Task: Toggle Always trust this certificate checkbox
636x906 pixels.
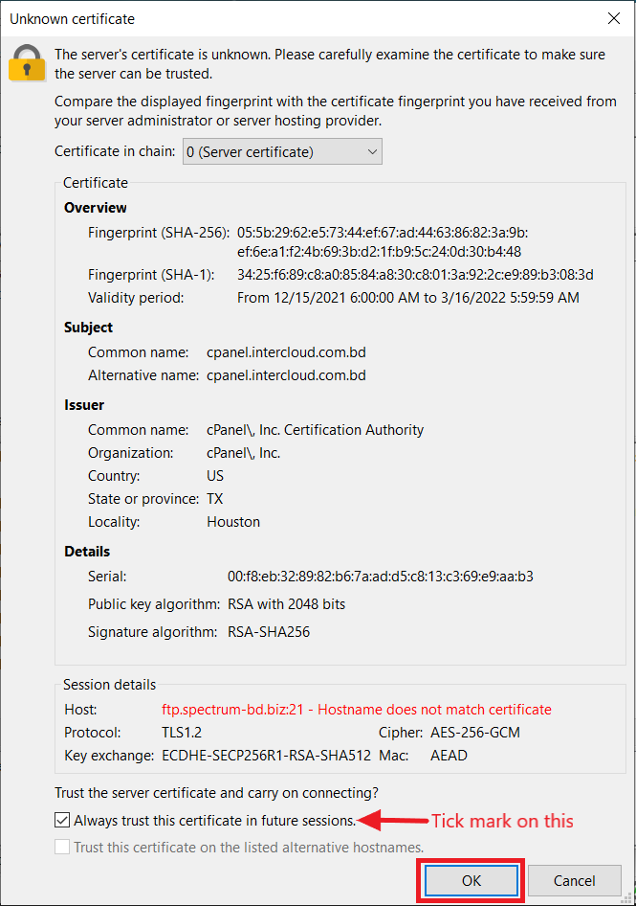Action: coord(62,820)
